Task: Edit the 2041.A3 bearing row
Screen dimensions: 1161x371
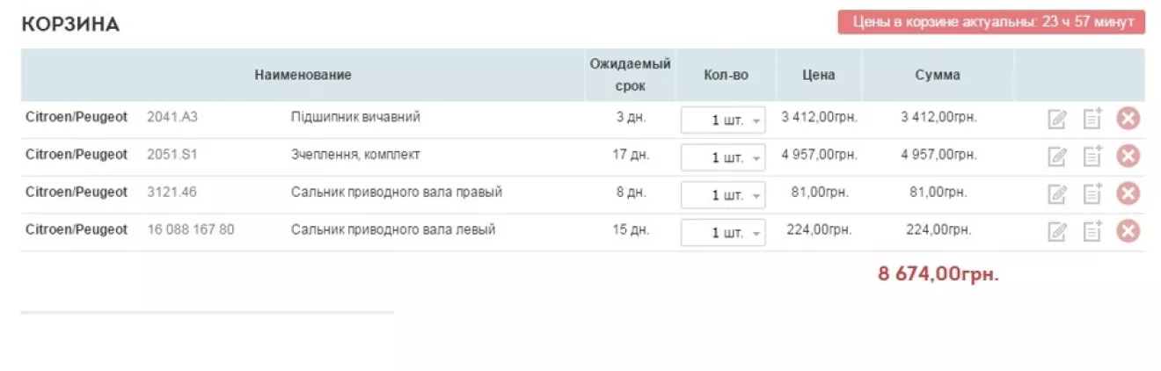Action: tap(1057, 120)
